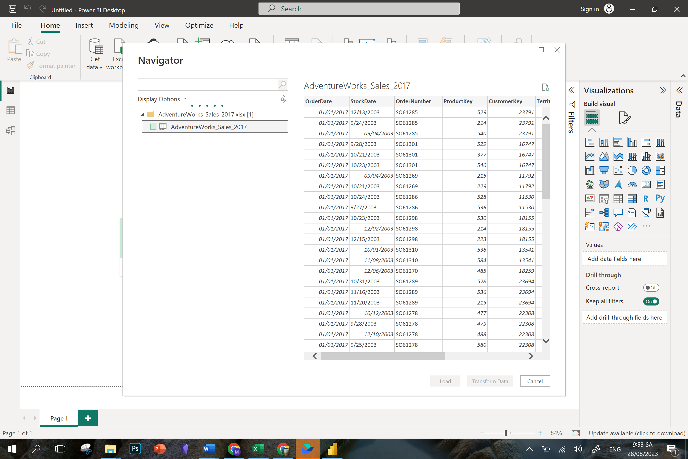Click the Load button

click(x=445, y=381)
